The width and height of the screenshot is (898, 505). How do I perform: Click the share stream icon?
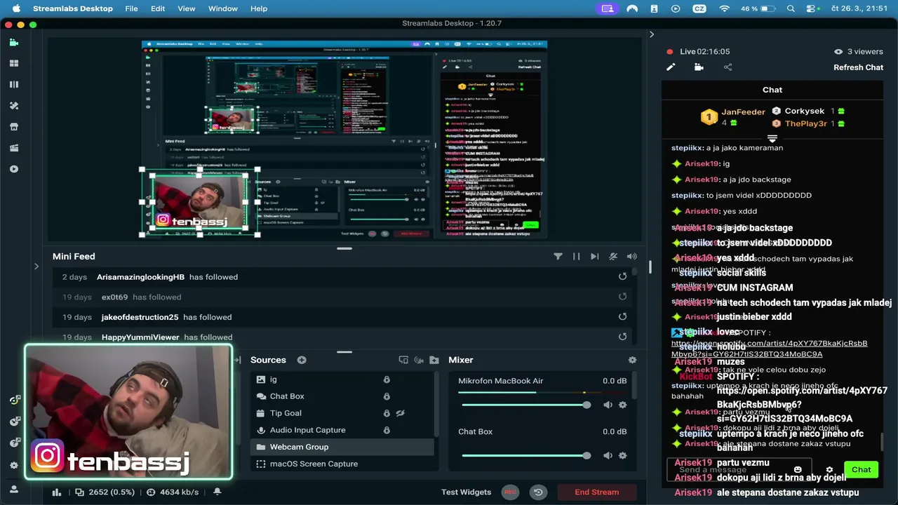click(x=728, y=67)
